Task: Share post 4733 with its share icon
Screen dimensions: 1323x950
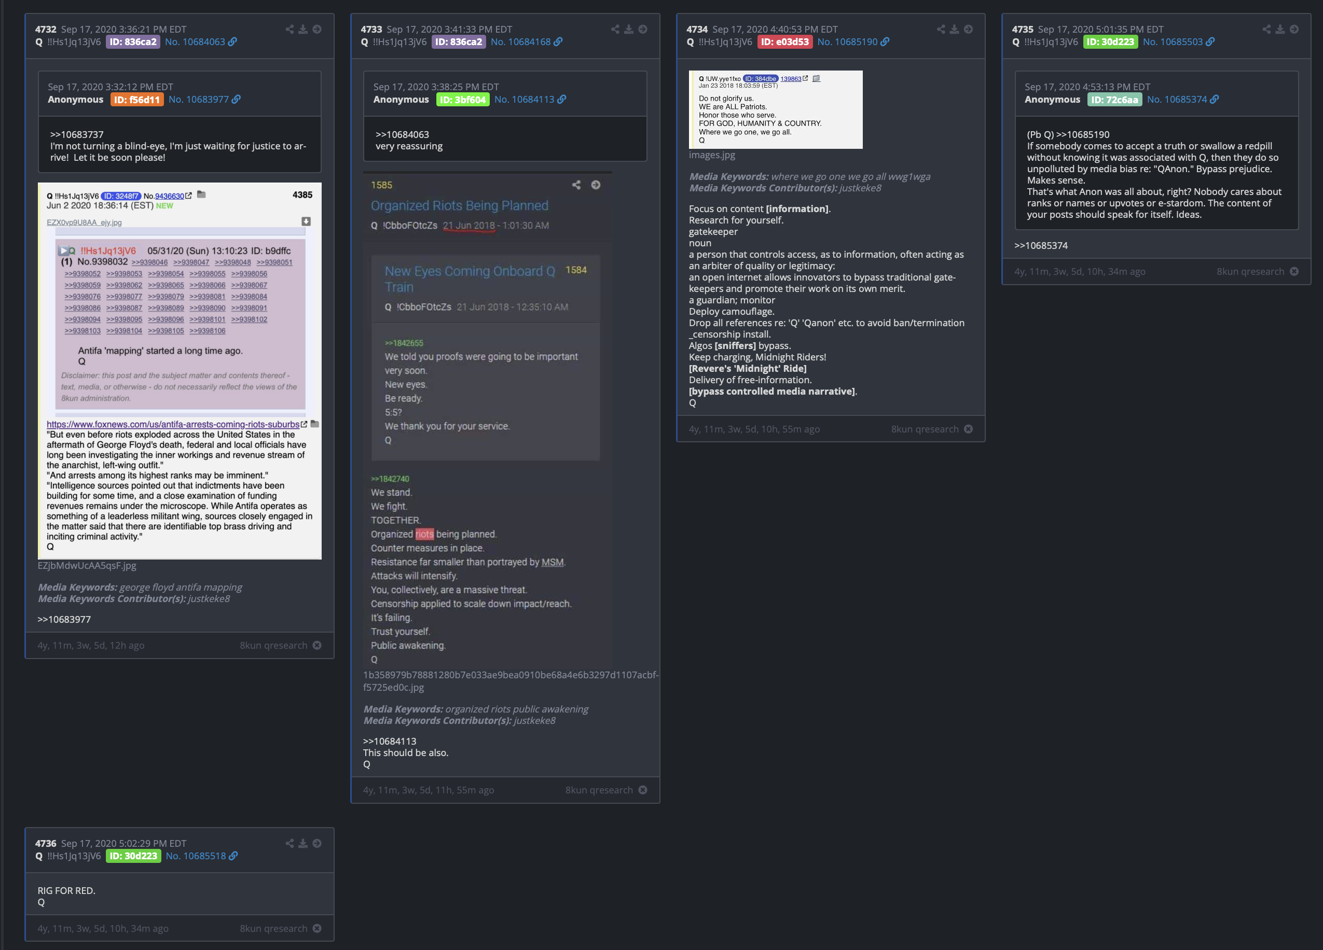Action: 615,29
